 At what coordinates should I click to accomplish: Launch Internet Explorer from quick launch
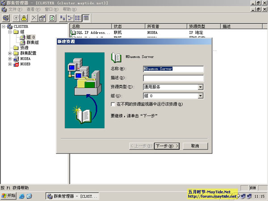click(x=22, y=196)
